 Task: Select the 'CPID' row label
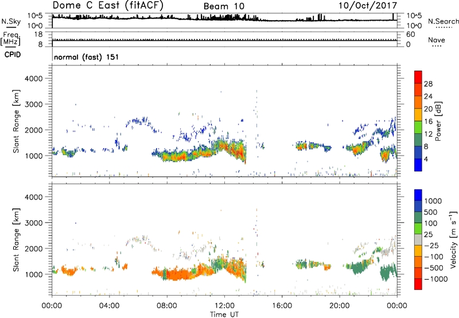pos(13,55)
